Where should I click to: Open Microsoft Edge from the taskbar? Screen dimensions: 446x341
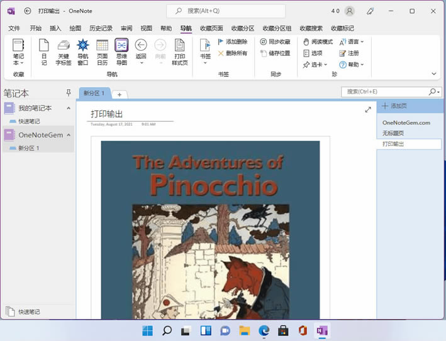(x=264, y=330)
